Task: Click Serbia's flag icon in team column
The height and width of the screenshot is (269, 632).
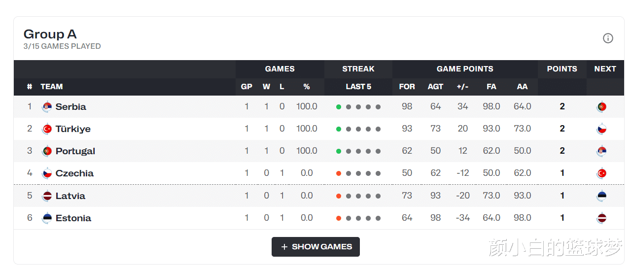Action: (x=47, y=107)
